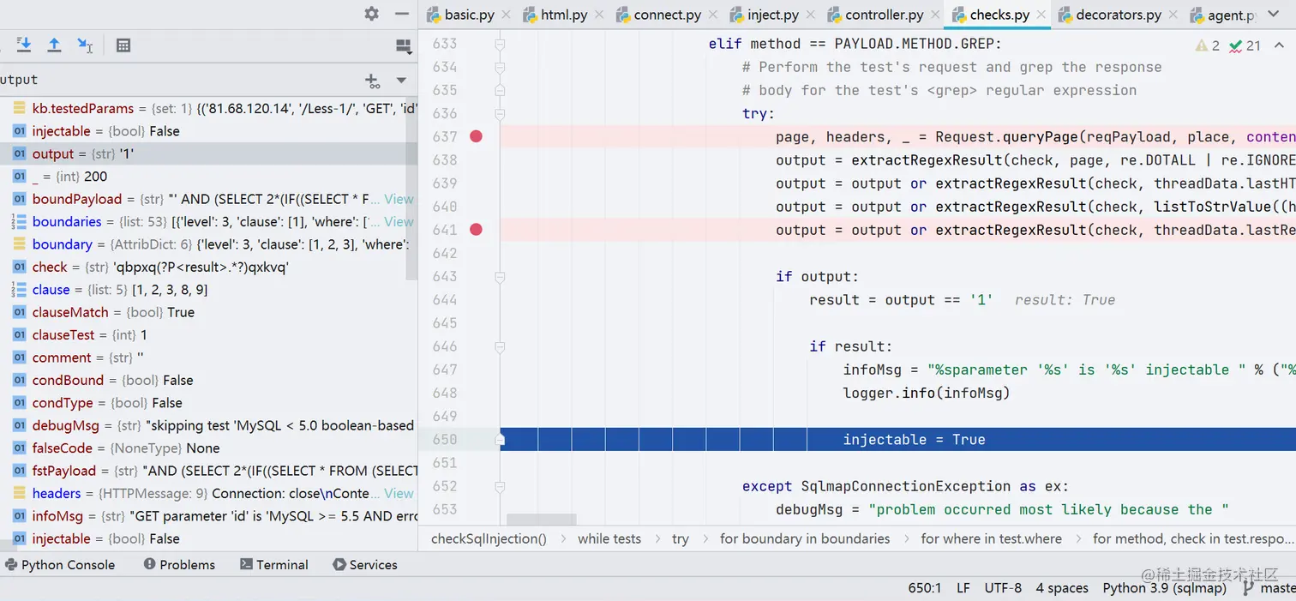Screen dimensions: 1296x601
Task: Collapse the fold marker at line 633
Action: 500,44
